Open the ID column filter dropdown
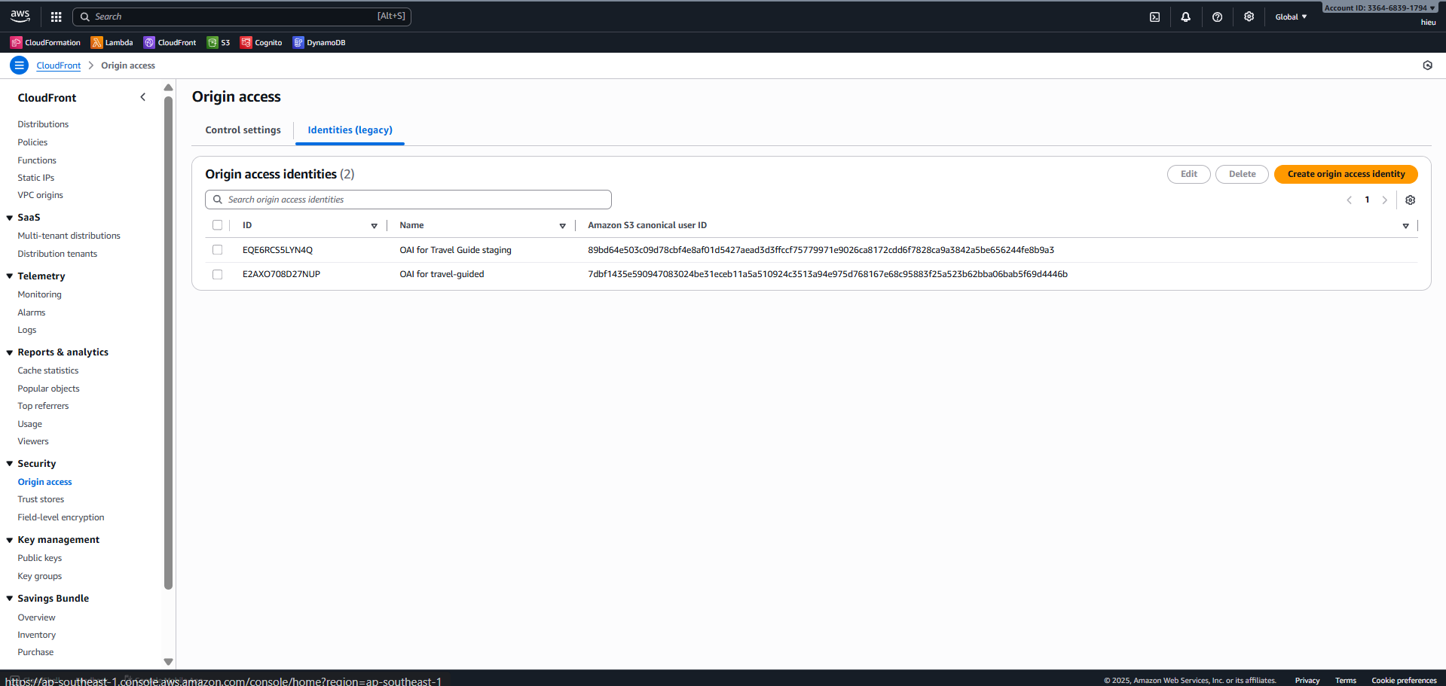This screenshot has width=1446, height=686. 374,225
